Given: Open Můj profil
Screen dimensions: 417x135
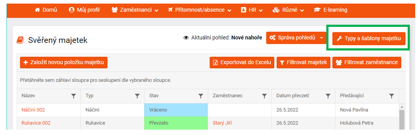Looking at the screenshot, I should pyautogui.click(x=84, y=10).
